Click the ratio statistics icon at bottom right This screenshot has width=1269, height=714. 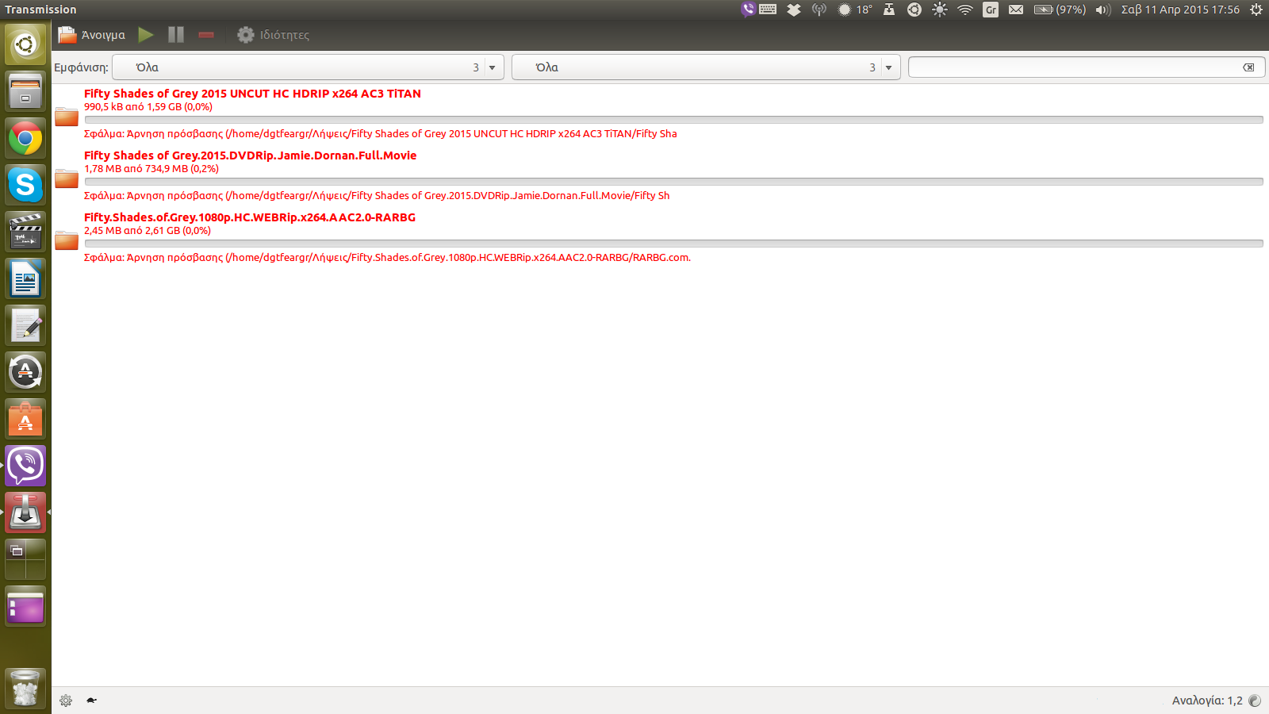(x=1255, y=701)
